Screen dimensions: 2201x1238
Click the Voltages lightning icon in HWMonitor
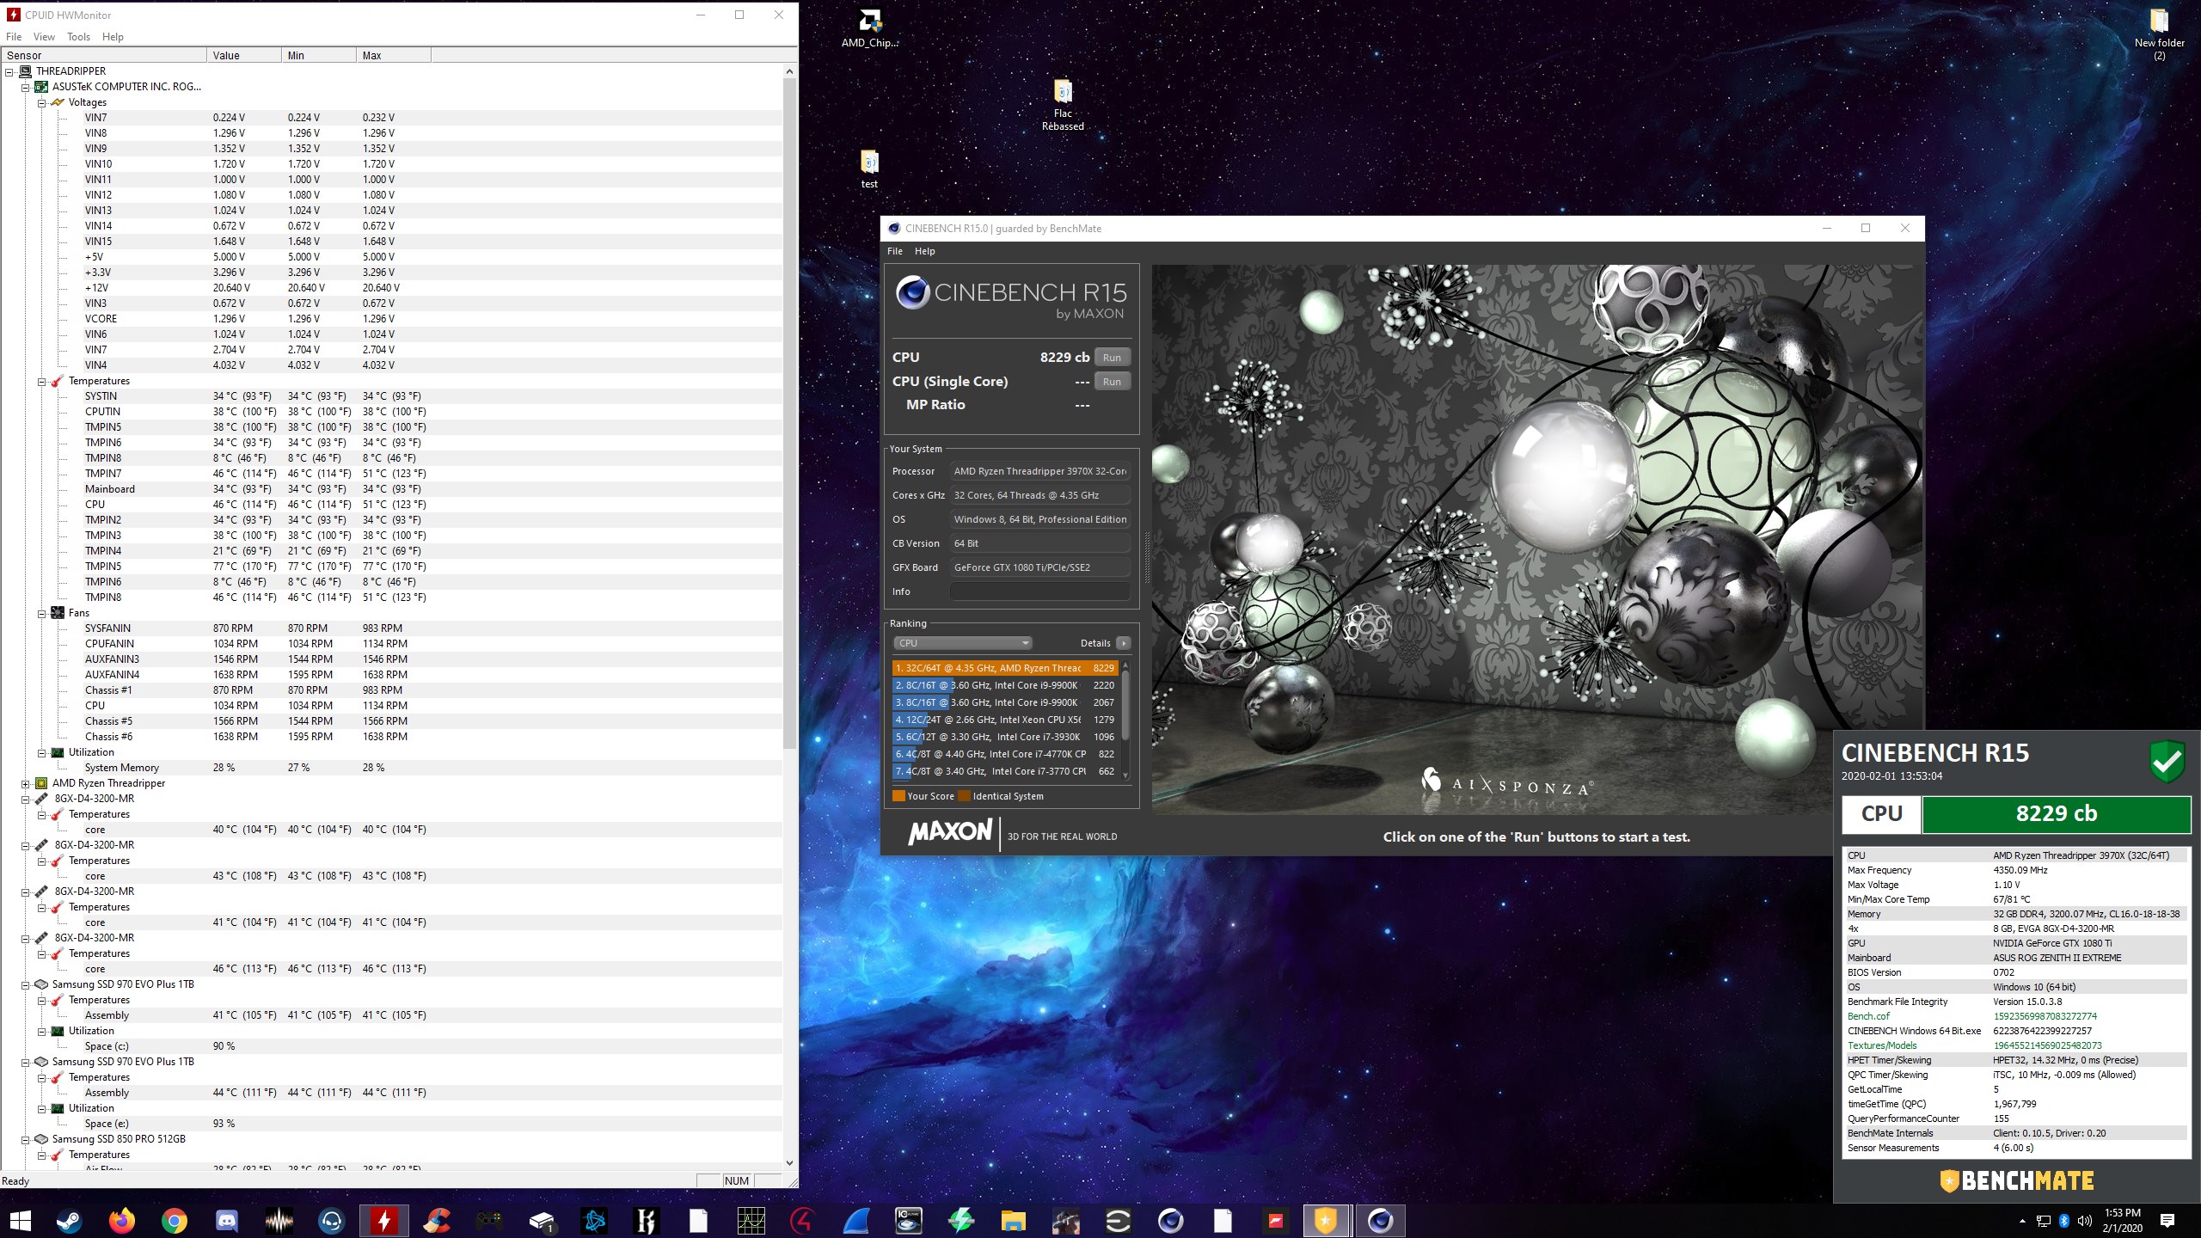(58, 102)
